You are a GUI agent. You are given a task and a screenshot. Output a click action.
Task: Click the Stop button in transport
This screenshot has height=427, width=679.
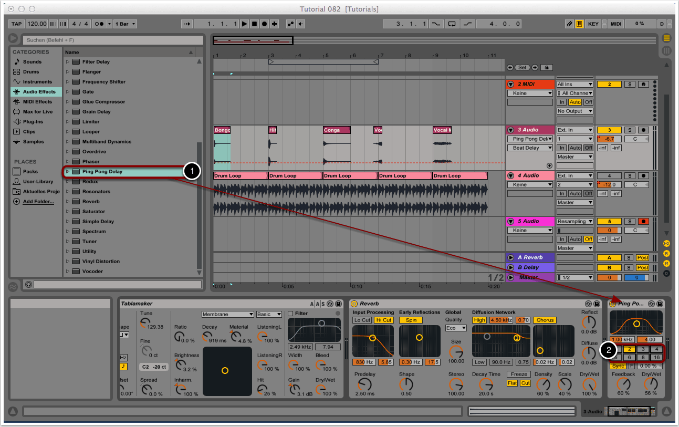[254, 24]
